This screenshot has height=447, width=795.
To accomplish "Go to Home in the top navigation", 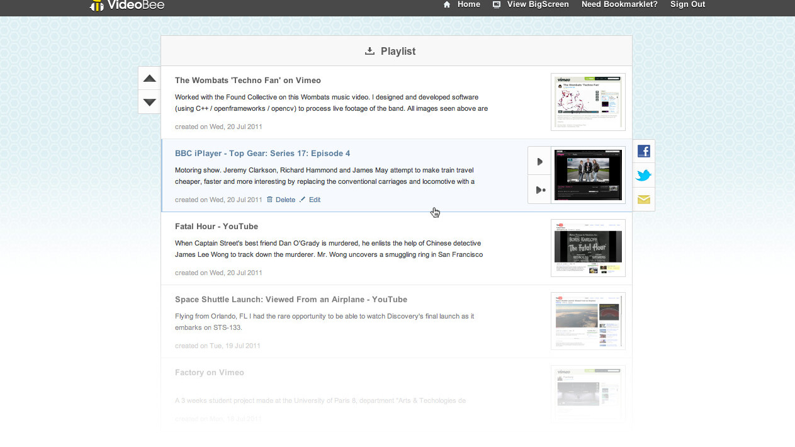I will tap(462, 4).
